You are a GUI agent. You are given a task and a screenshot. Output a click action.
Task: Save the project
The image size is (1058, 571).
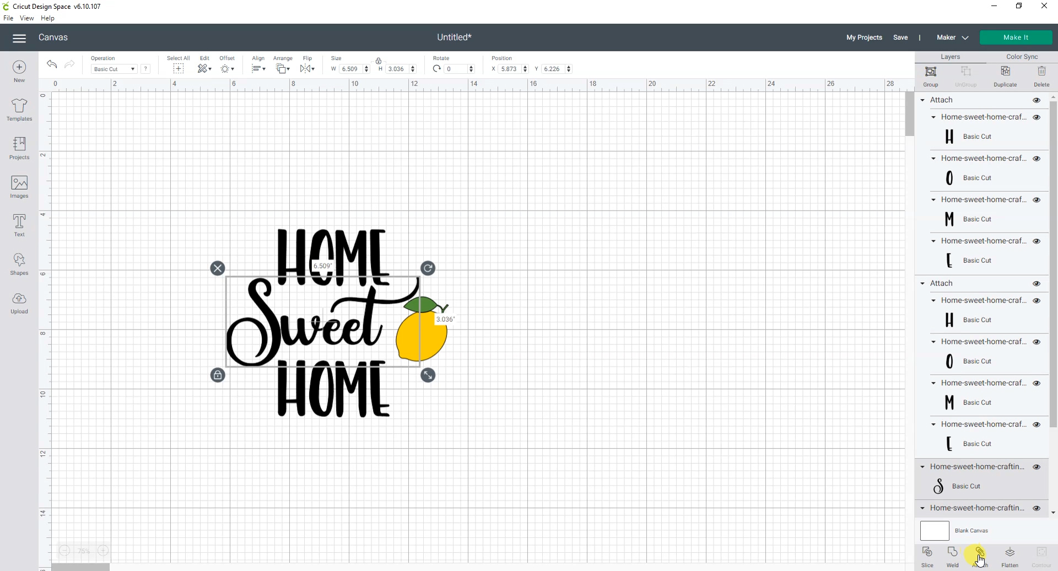pyautogui.click(x=900, y=37)
